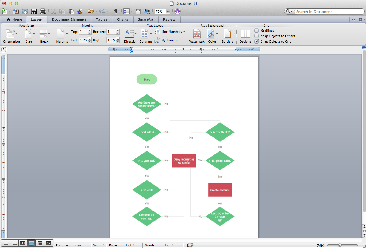Expand the Line Numbers dropdown
366x248 pixels.
click(x=184, y=32)
